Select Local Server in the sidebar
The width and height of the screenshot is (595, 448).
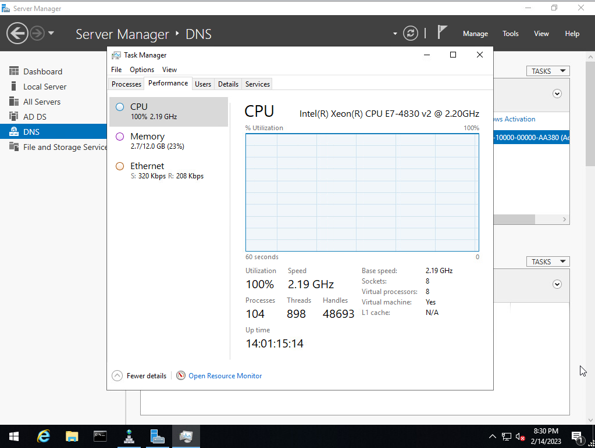(53, 87)
